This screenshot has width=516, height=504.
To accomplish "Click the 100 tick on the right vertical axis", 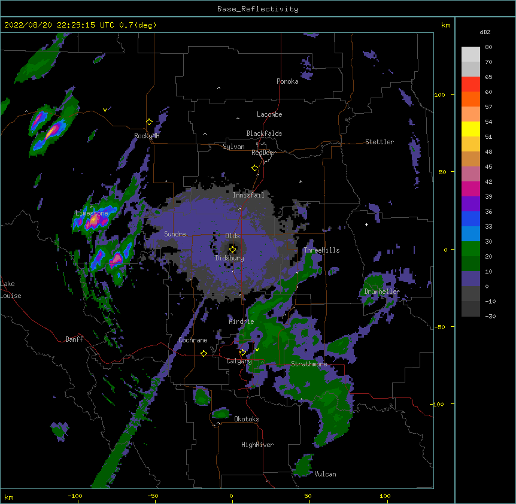I will (x=439, y=95).
